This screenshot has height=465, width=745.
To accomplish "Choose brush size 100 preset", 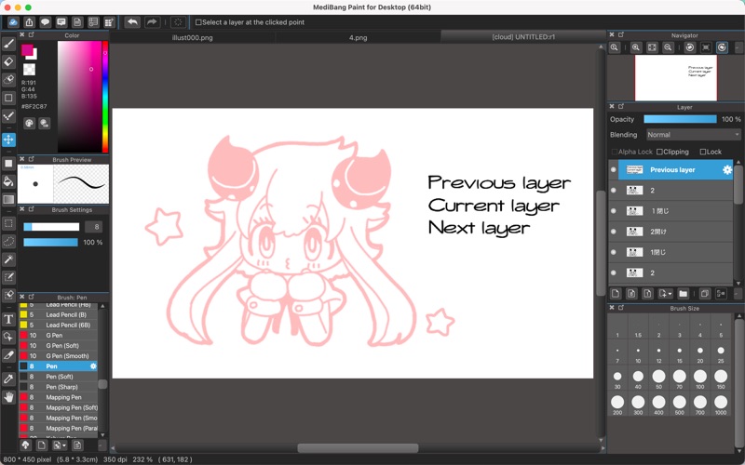I will (700, 379).
